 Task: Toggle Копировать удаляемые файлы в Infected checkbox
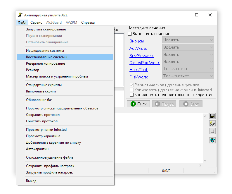point(131,90)
